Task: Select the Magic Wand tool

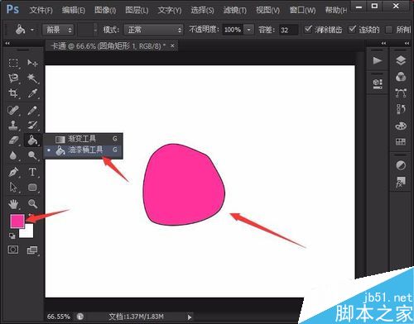Action: point(32,79)
